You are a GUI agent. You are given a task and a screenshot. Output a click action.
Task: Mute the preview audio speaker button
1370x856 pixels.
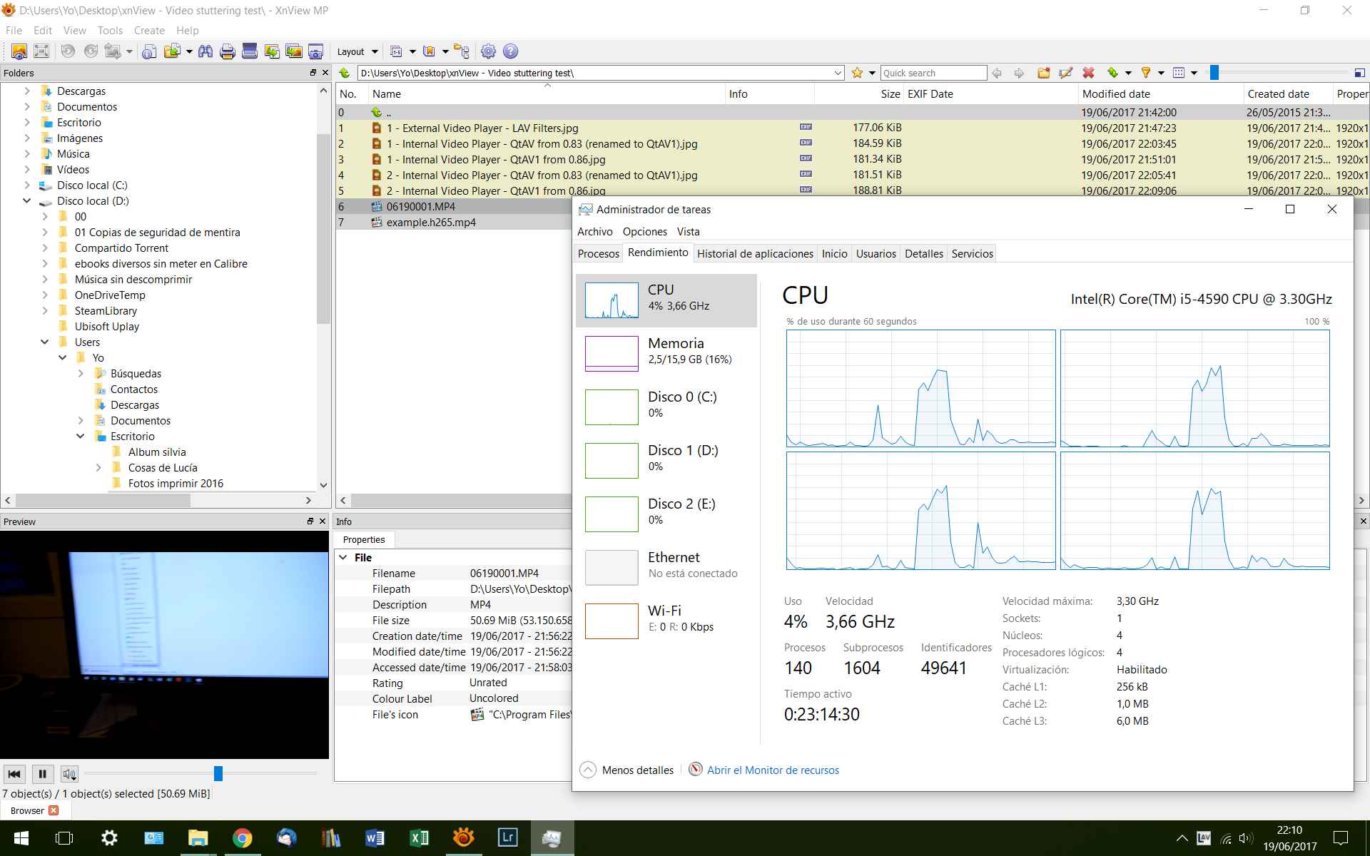point(69,774)
